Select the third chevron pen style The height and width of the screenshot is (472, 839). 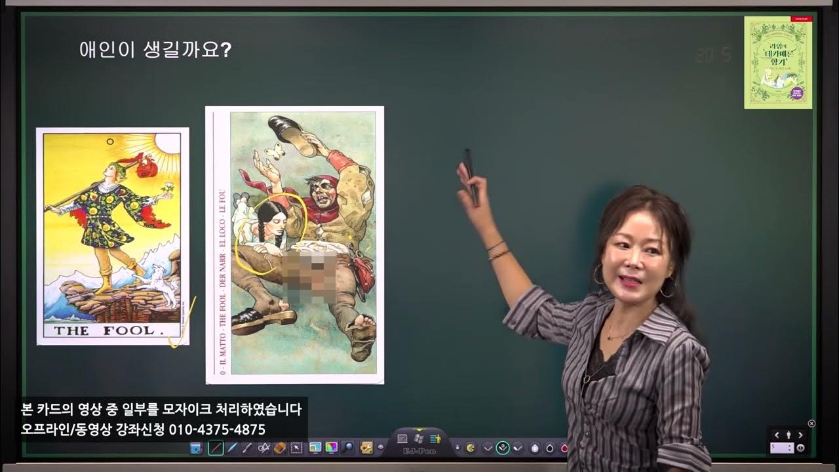click(x=518, y=448)
